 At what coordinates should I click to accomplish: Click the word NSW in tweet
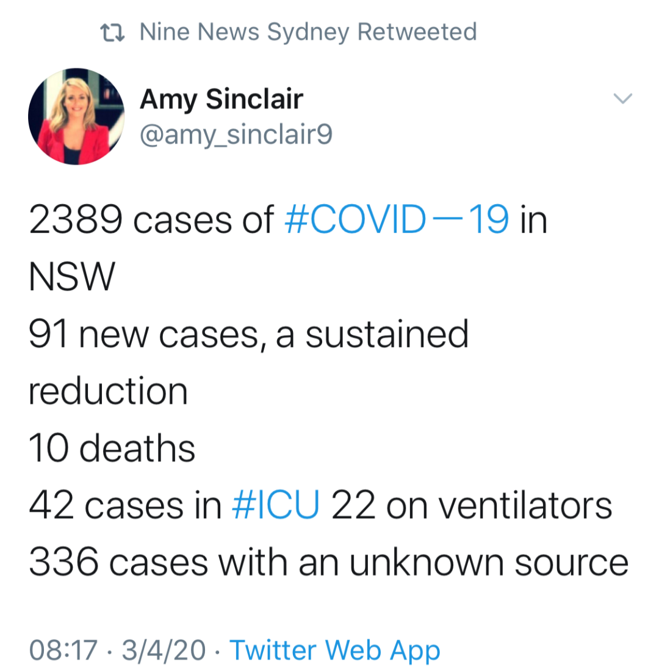(72, 276)
